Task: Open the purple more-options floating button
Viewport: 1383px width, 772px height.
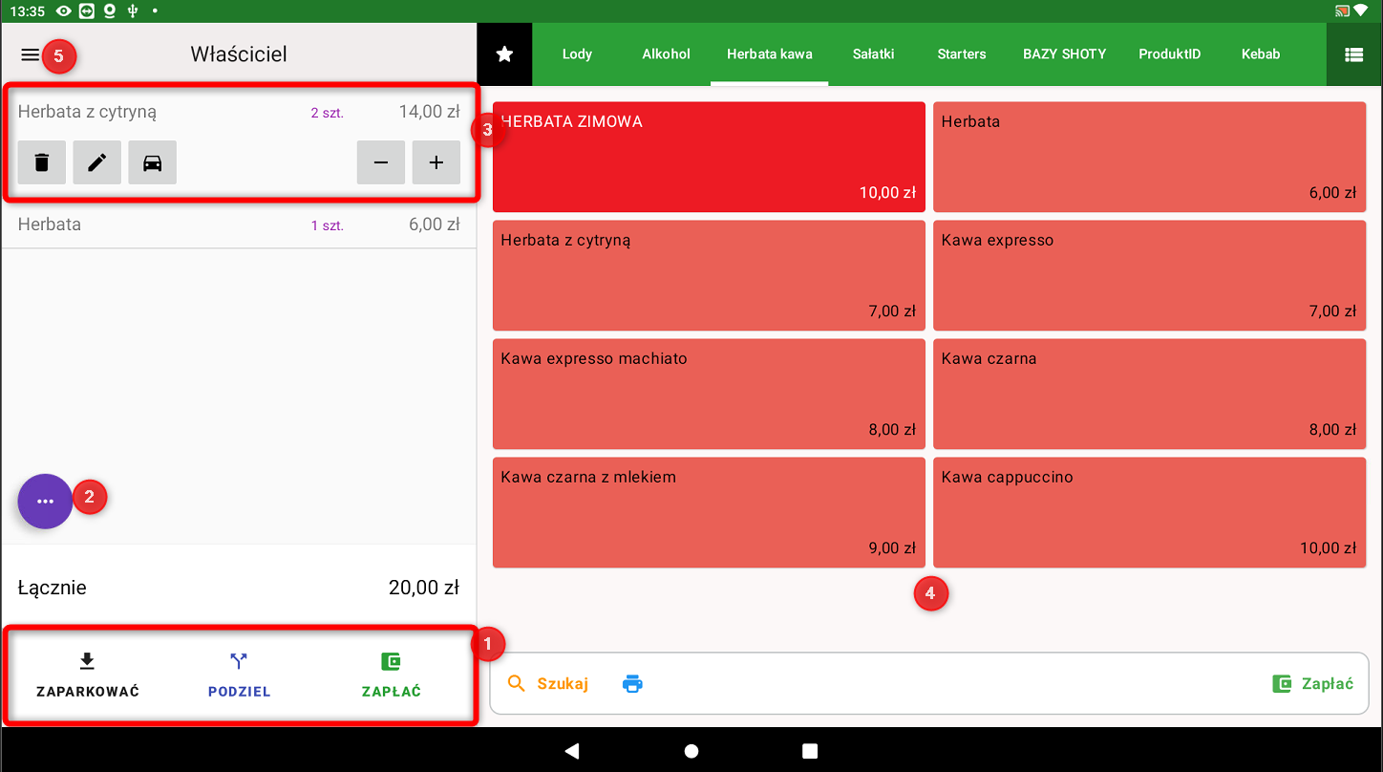Action: pos(45,502)
